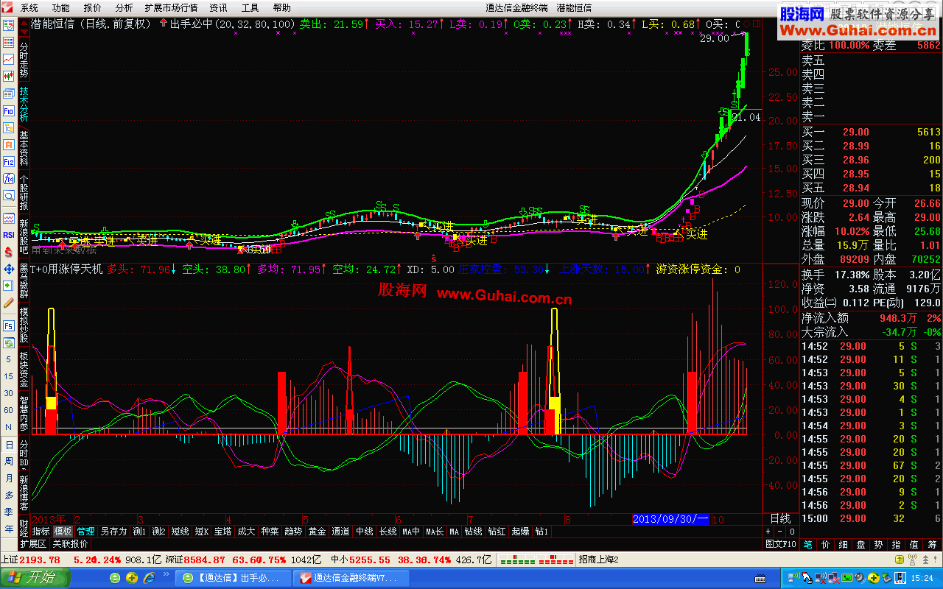Click the S dollar icon in left toolbar
Viewport: 943px width, 589px height.
[9, 252]
